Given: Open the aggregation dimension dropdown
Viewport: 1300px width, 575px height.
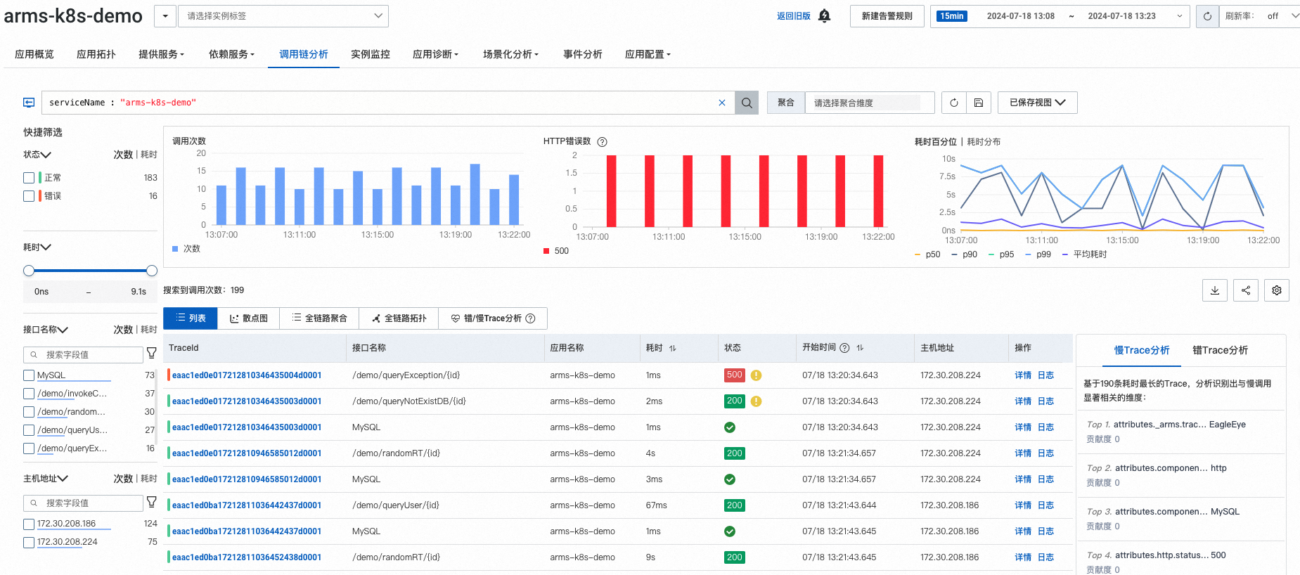Looking at the screenshot, I should coord(869,103).
